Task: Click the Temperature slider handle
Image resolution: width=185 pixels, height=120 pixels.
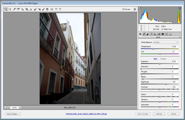Action: [153, 49]
